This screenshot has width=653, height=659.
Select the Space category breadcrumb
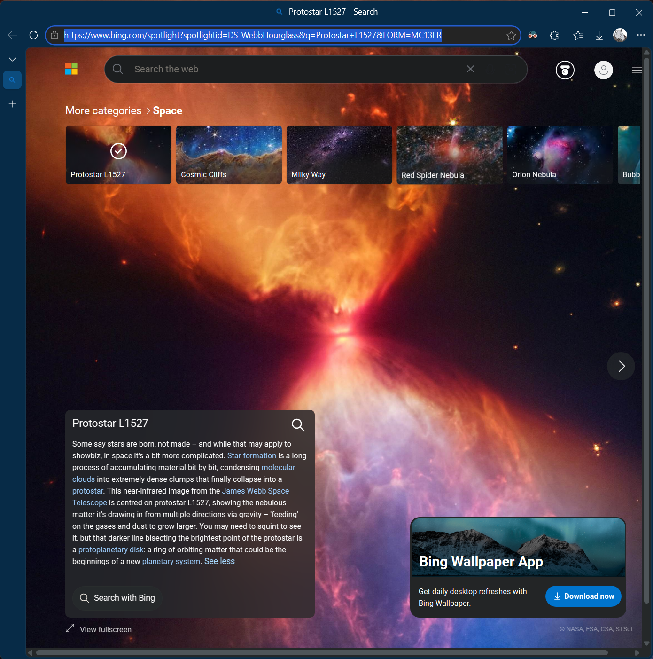[168, 110]
